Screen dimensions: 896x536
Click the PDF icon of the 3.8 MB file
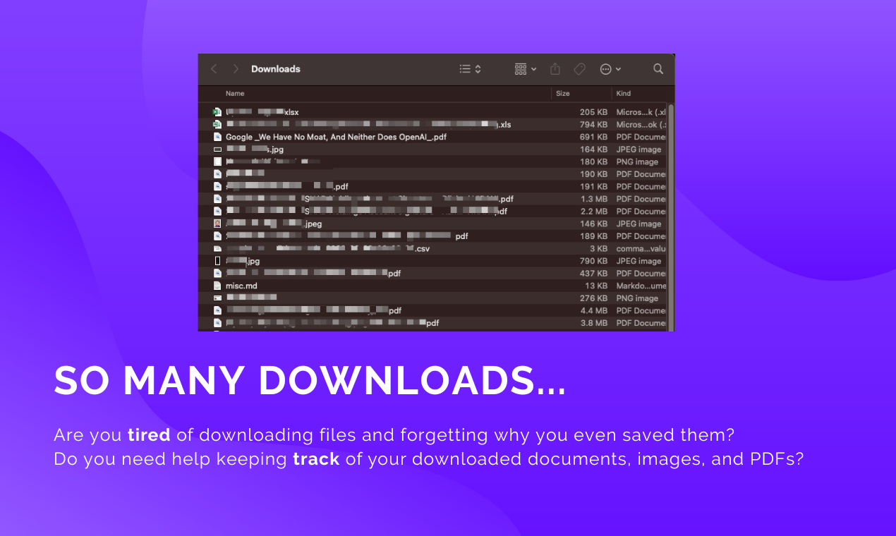[217, 323]
